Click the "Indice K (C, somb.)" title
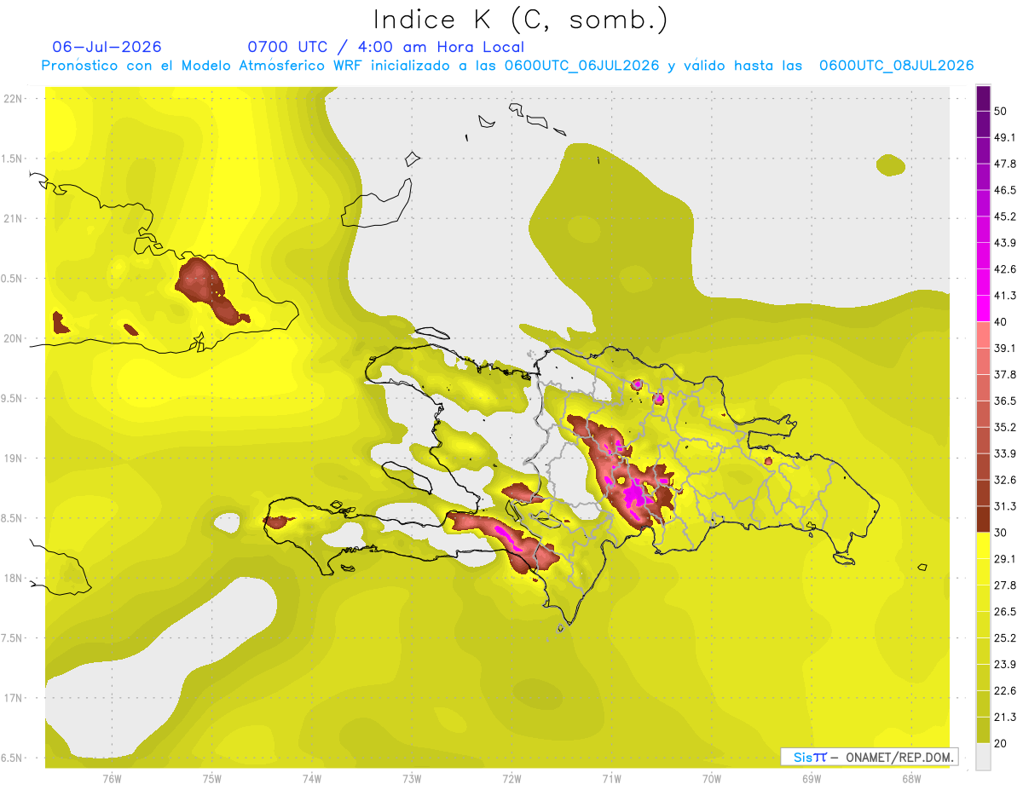The image size is (1023, 790). tap(521, 20)
